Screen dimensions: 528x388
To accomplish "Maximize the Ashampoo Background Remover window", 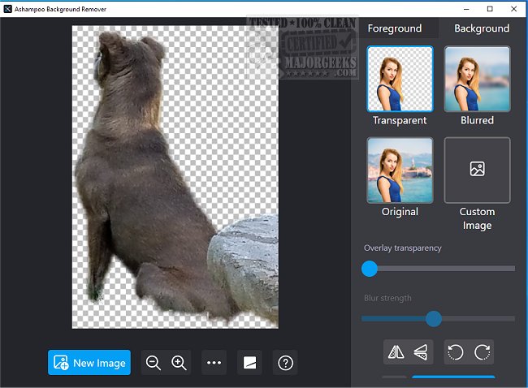I will point(490,9).
